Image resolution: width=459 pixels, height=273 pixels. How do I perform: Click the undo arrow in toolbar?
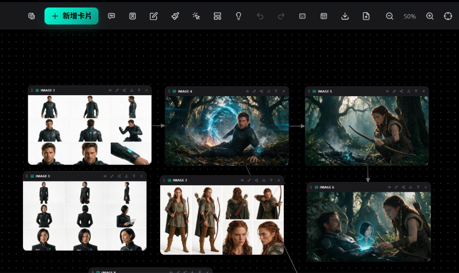260,16
